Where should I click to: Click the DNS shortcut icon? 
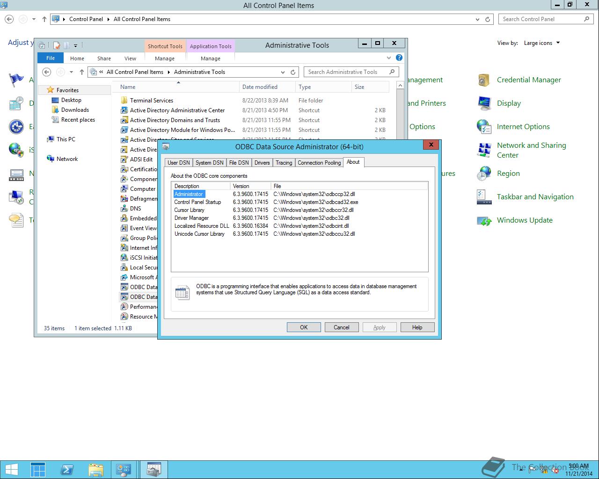[x=124, y=209]
